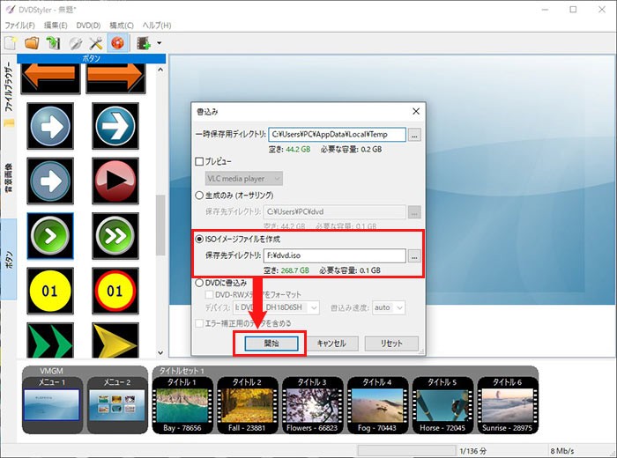Image resolution: width=617 pixels, height=458 pixels.
Task: Select the dark-blue circle arrow button
Action: click(115, 126)
